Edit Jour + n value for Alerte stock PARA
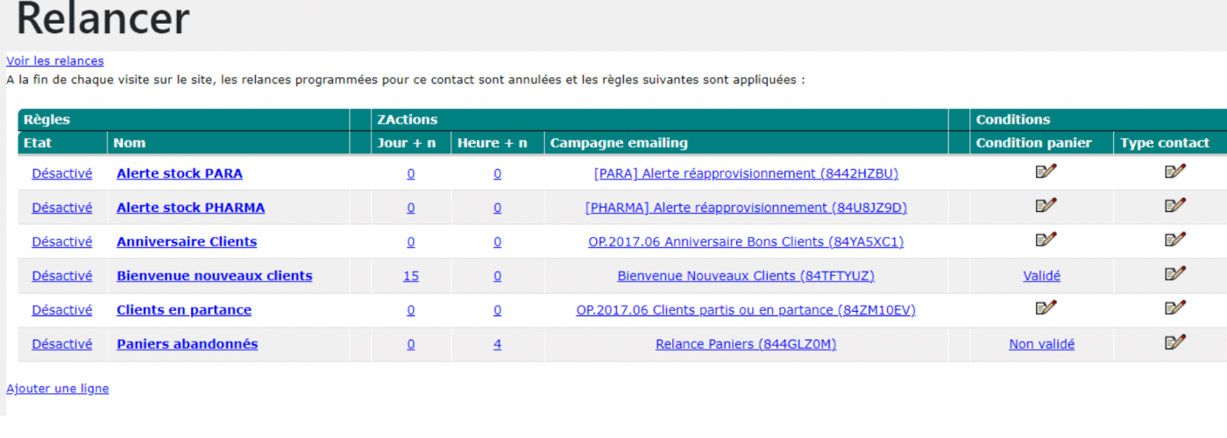The image size is (1227, 438). click(411, 173)
